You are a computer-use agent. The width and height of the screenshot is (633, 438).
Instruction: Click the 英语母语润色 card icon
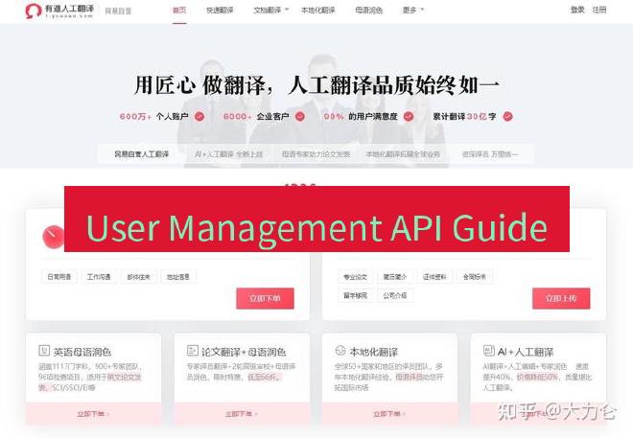pyautogui.click(x=44, y=350)
